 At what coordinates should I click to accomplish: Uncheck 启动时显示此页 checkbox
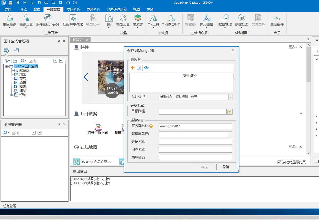tap(279, 162)
